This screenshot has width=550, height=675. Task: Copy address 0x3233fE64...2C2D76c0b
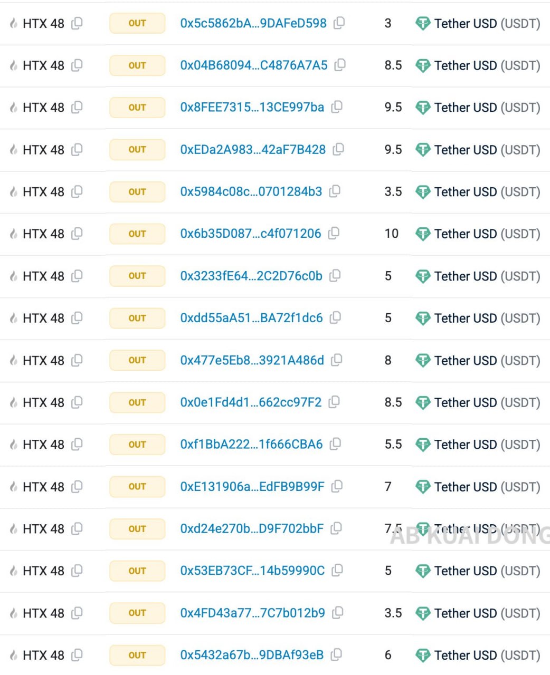point(335,276)
